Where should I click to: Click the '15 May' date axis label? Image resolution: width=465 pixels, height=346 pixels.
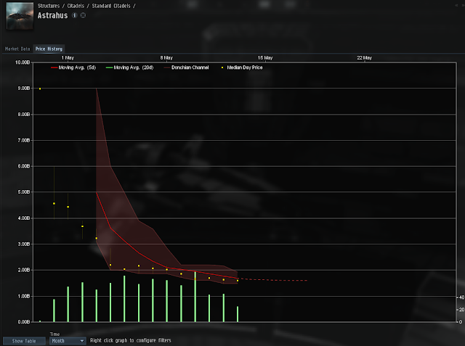[265, 58]
